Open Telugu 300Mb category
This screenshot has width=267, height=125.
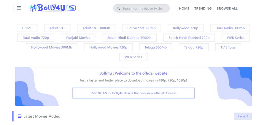[156, 47]
